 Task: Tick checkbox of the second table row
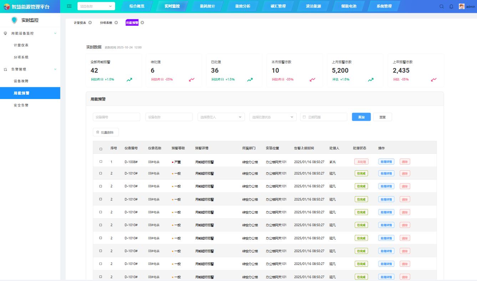coord(101,173)
